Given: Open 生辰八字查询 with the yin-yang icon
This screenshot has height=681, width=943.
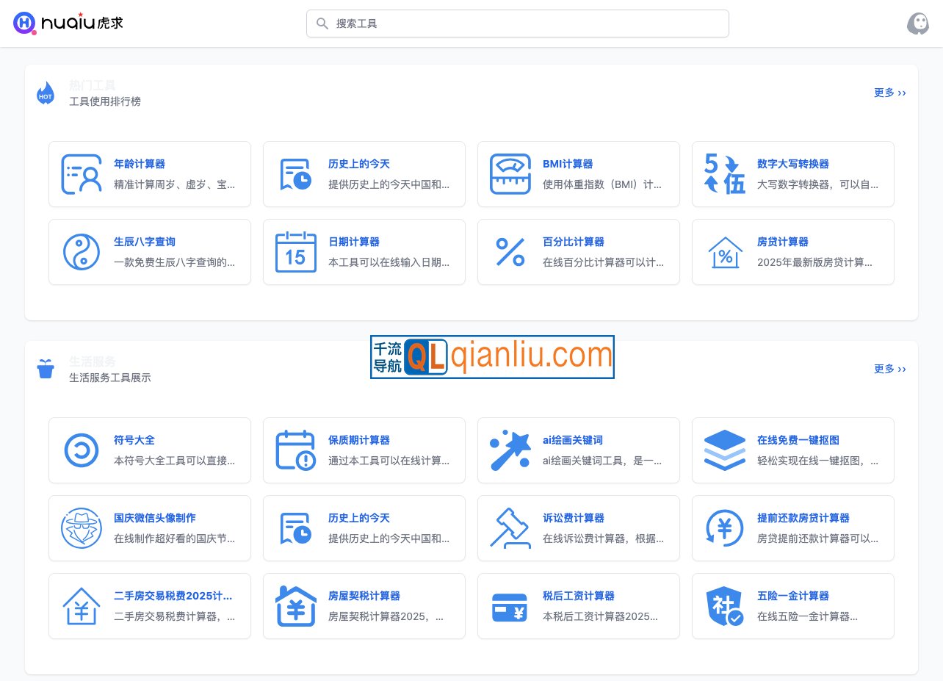Looking at the screenshot, I should point(81,252).
